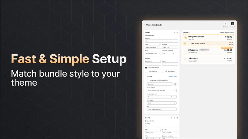Click the $240.00 price in preview
This screenshot has height=139, width=248.
tap(228, 58)
